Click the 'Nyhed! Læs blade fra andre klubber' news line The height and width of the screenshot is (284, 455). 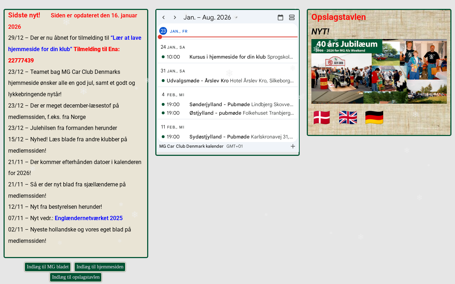[x=68, y=145]
